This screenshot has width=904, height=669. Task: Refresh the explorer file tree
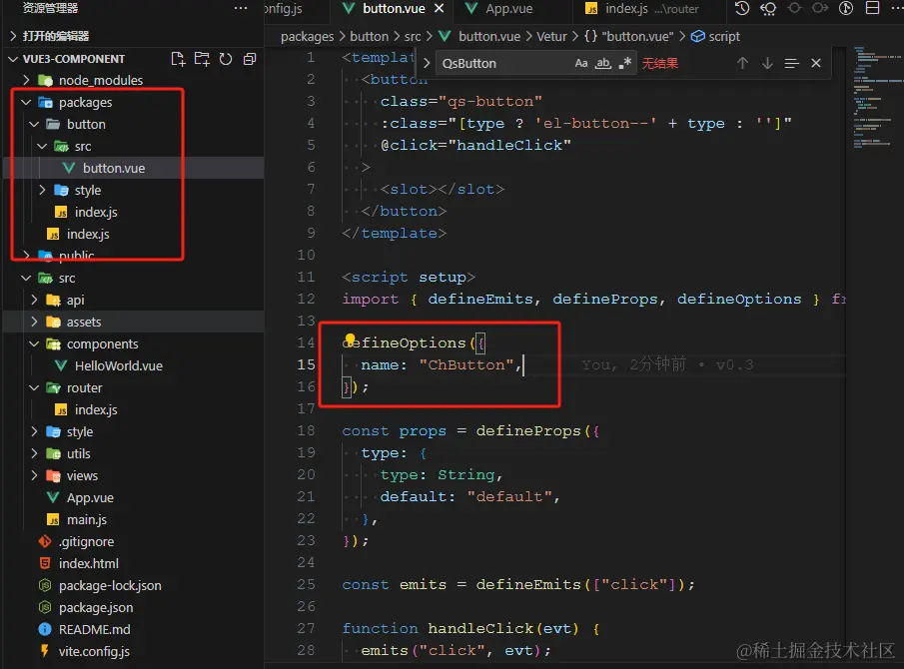(x=226, y=59)
